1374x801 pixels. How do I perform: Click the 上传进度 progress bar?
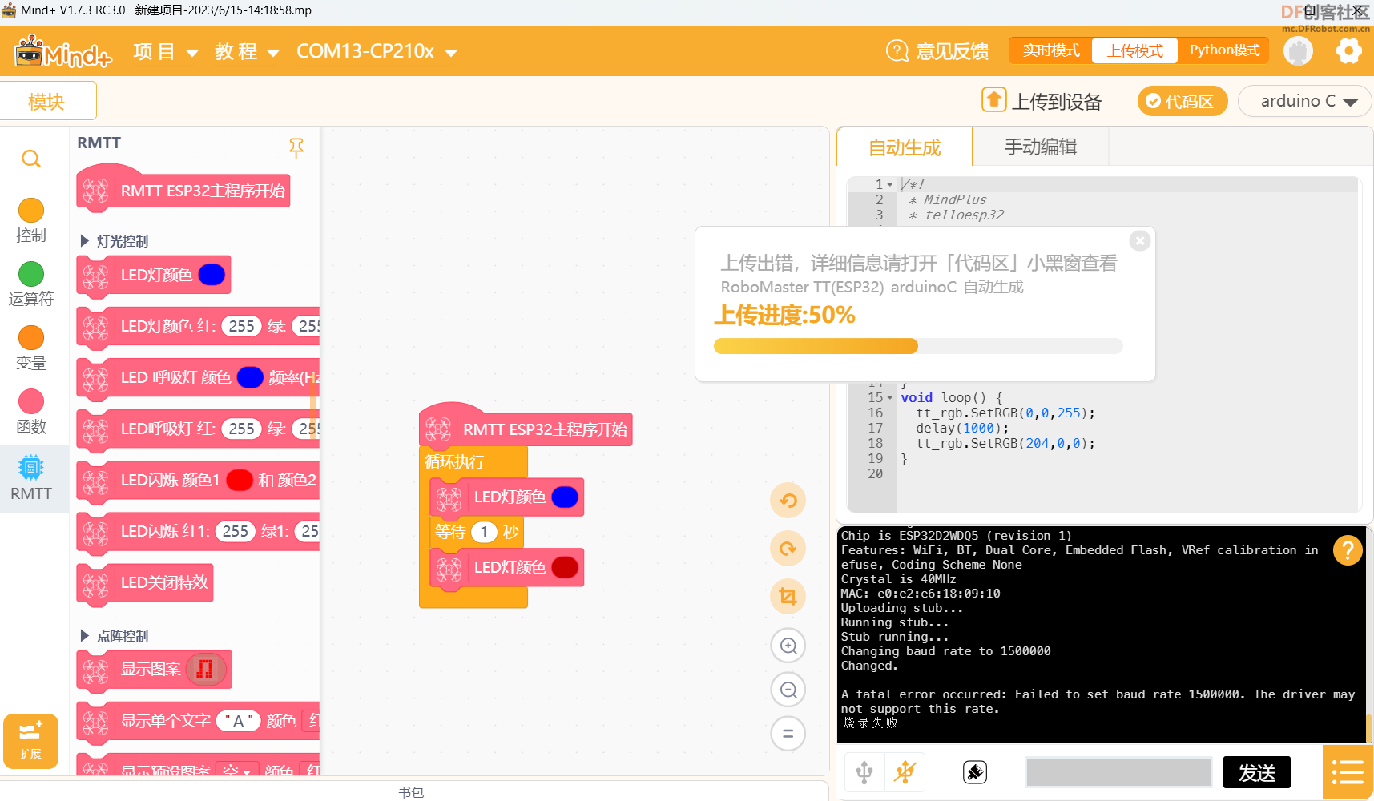[918, 346]
